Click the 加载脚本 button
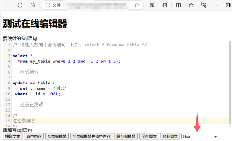 click(170, 136)
